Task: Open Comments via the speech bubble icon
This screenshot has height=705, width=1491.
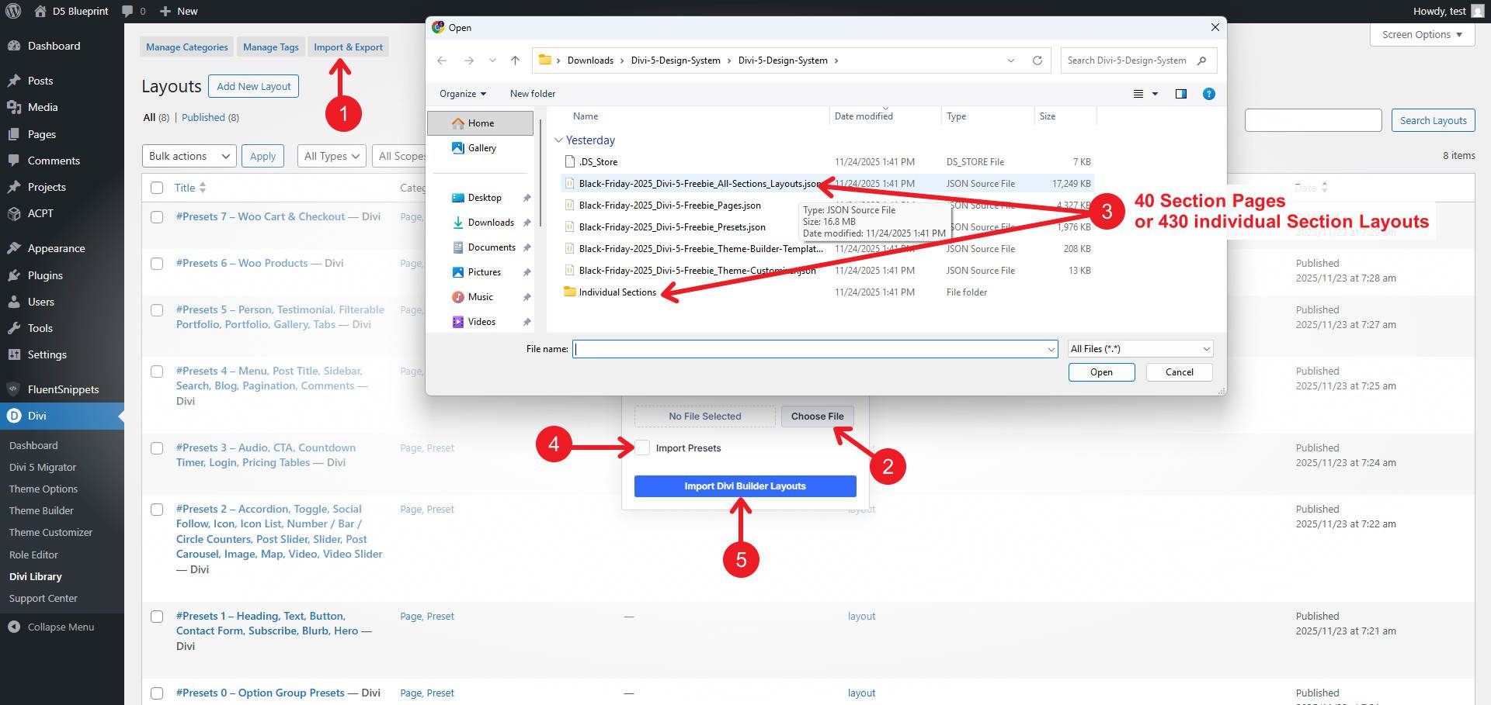Action: (x=16, y=161)
